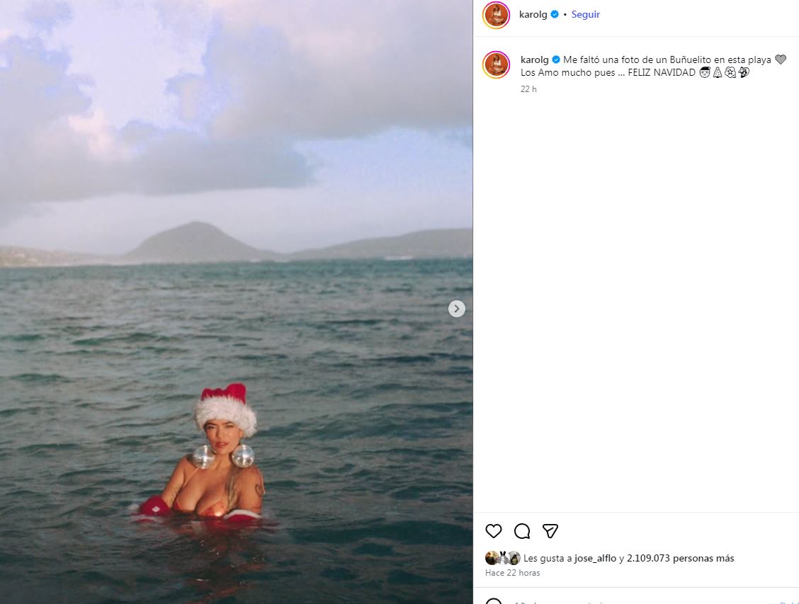Go to the next photo with the arrow

(457, 309)
